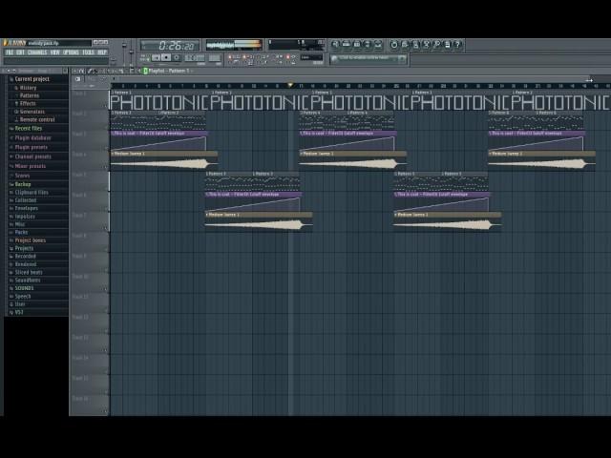
Task: Open the fourth round view shortcut icon
Action: [x=367, y=45]
